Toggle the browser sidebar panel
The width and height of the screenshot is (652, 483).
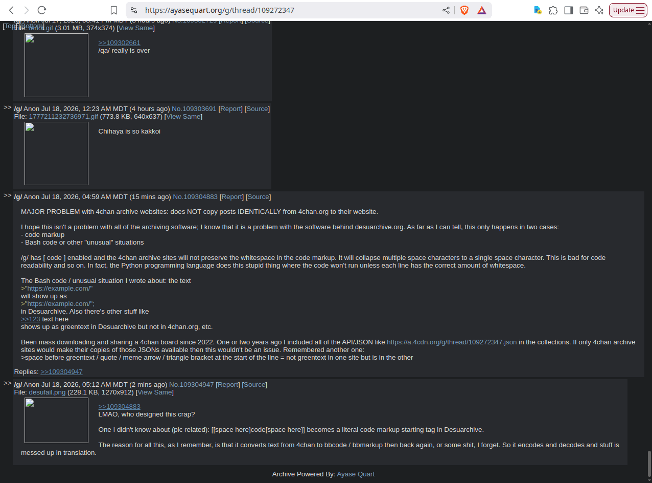[568, 10]
